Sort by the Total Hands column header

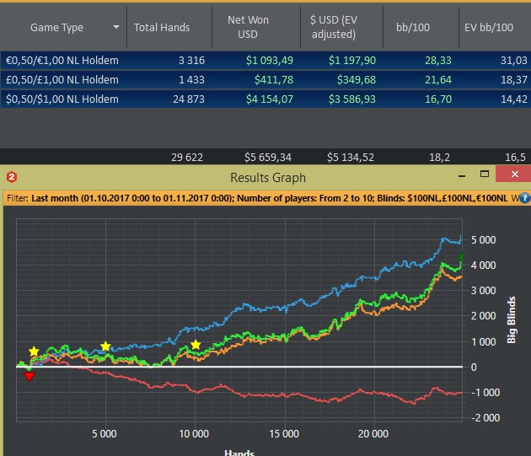tap(162, 27)
